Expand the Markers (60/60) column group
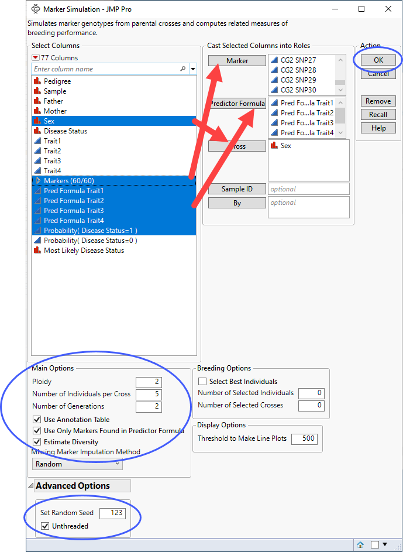Viewport: 403px width, 552px height. coord(39,181)
